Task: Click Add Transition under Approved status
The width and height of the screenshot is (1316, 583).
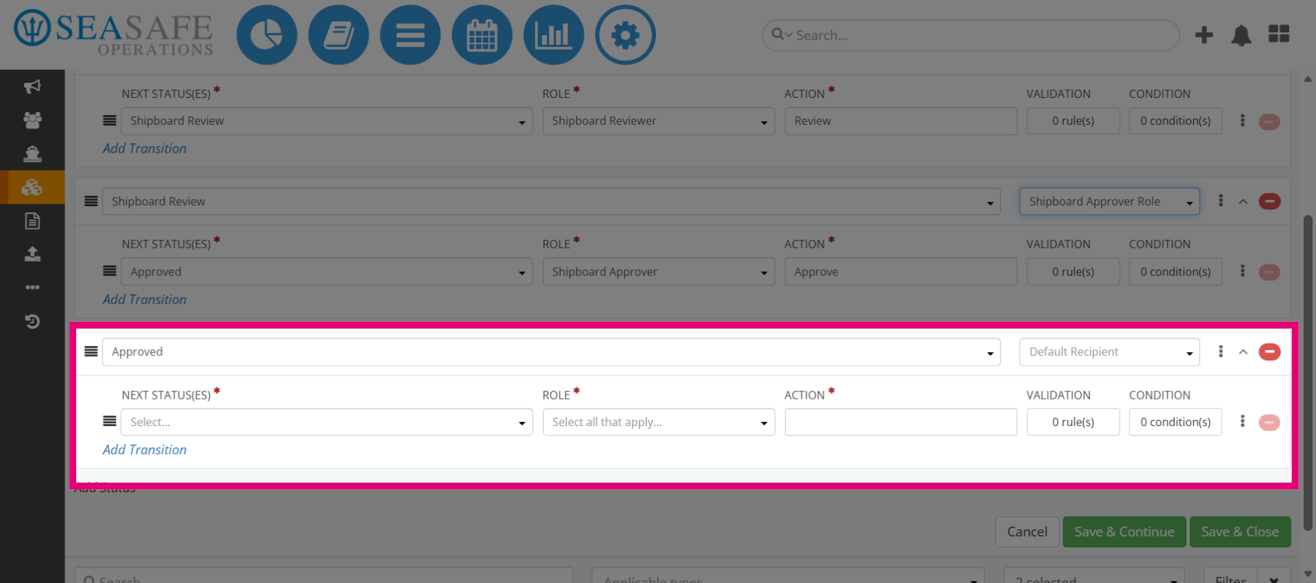Action: [145, 450]
